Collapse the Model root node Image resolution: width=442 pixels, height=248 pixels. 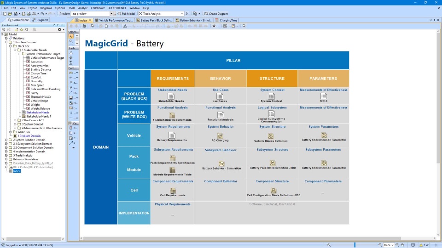pyautogui.click(x=2, y=34)
